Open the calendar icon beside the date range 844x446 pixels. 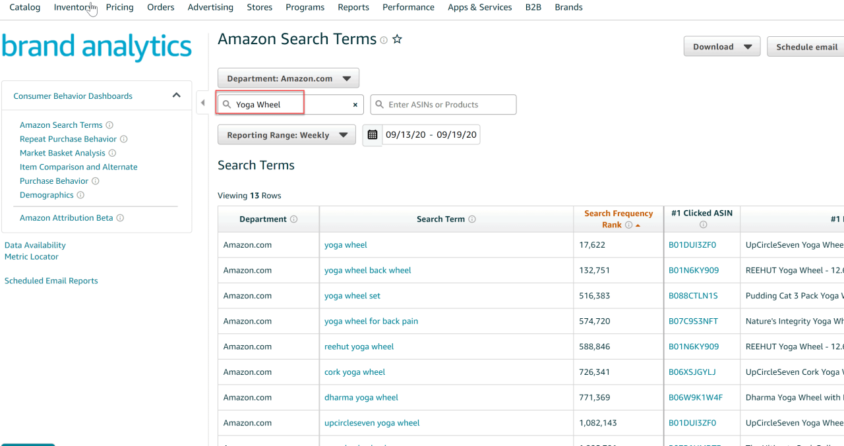click(x=373, y=134)
